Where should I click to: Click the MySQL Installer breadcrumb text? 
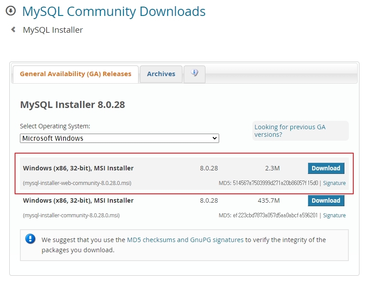click(53, 30)
